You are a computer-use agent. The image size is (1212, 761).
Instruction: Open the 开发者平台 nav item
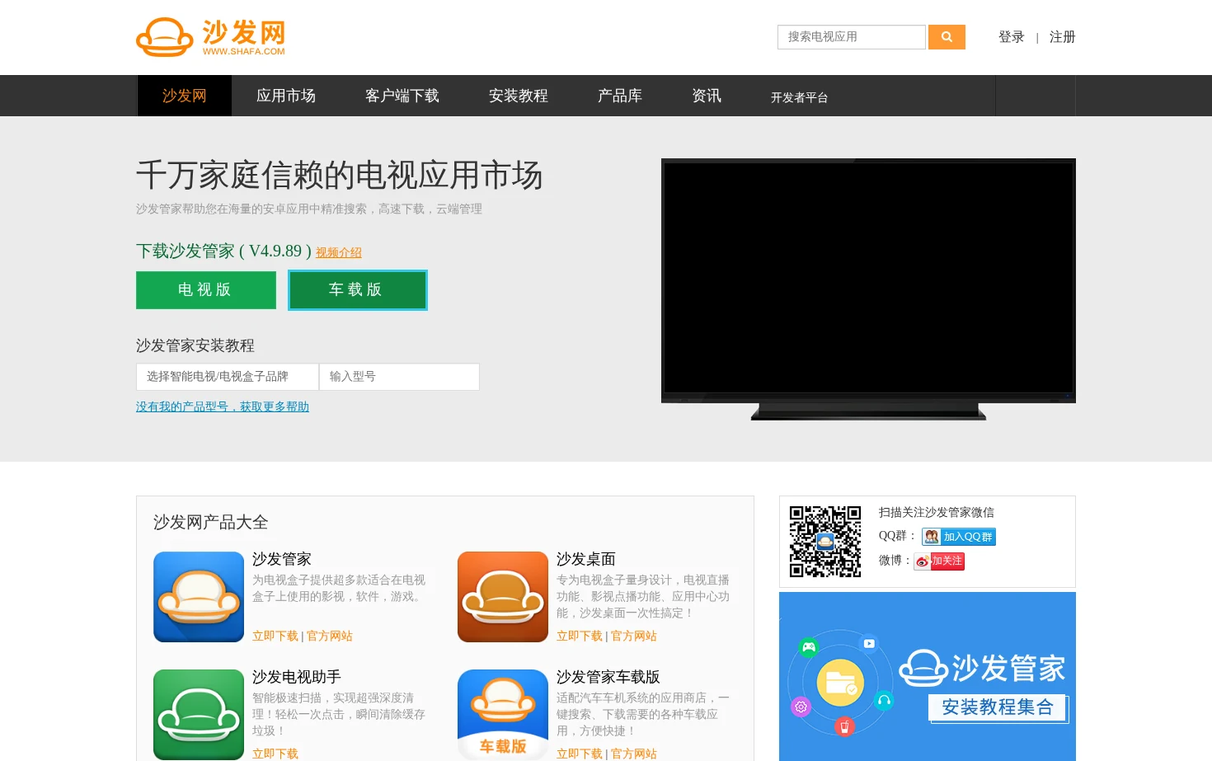click(800, 97)
